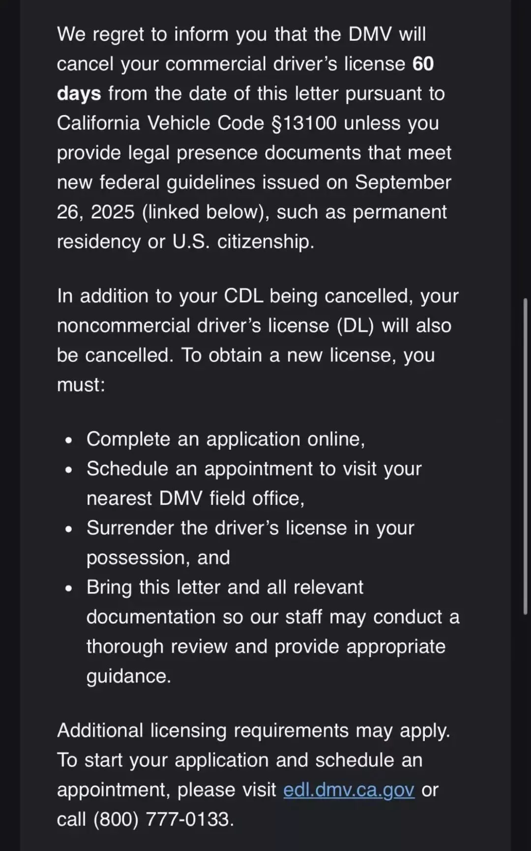The image size is (531, 851).
Task: Select the "Complete an application online" bullet item
Action: tap(225, 439)
